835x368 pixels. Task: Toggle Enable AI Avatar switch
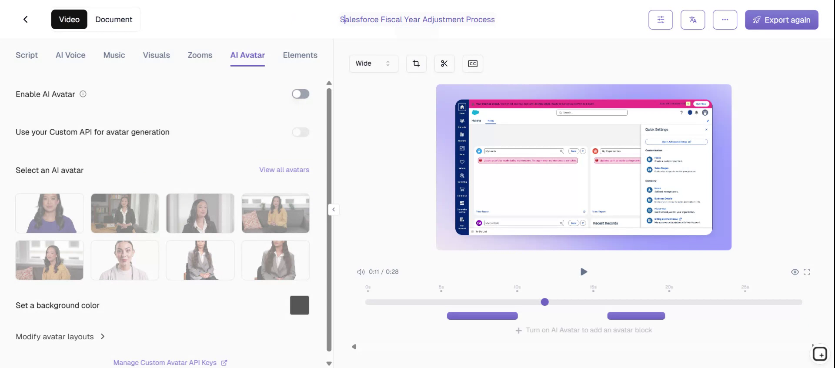(x=301, y=94)
